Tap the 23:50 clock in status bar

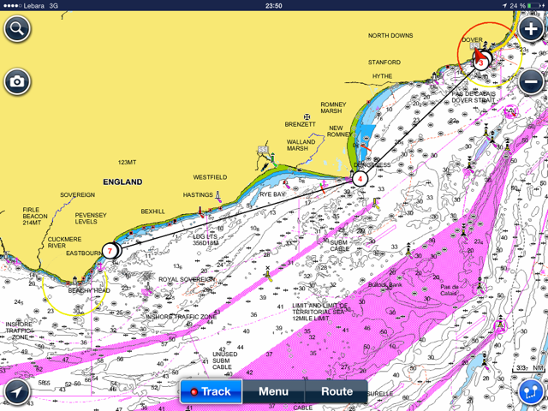point(274,5)
